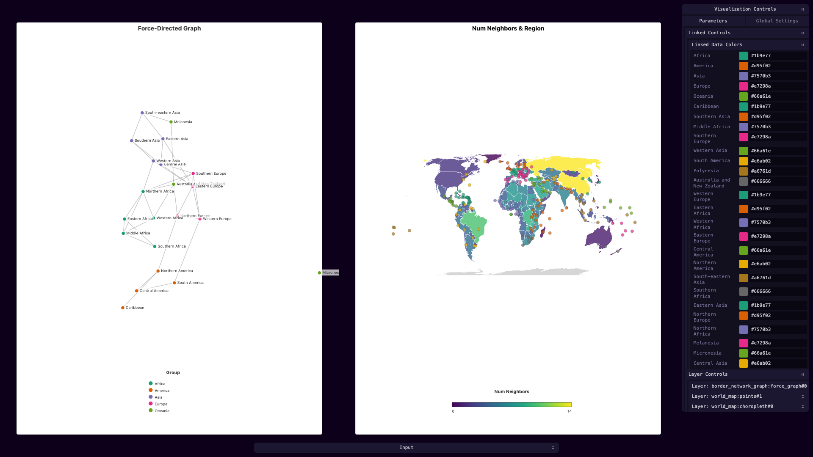813x457 pixels.
Task: Expand the world_map:points#1 layer handle icon
Action: point(802,396)
